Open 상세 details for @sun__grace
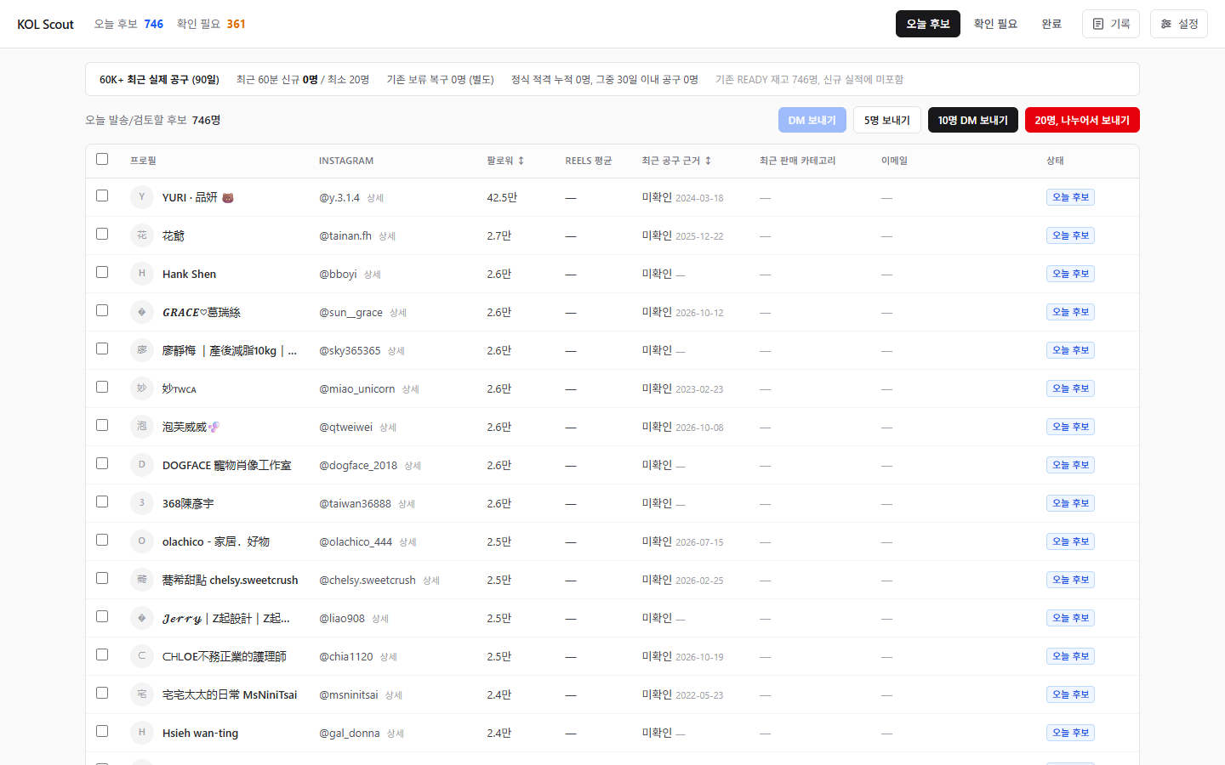This screenshot has width=1225, height=765. 398,313
